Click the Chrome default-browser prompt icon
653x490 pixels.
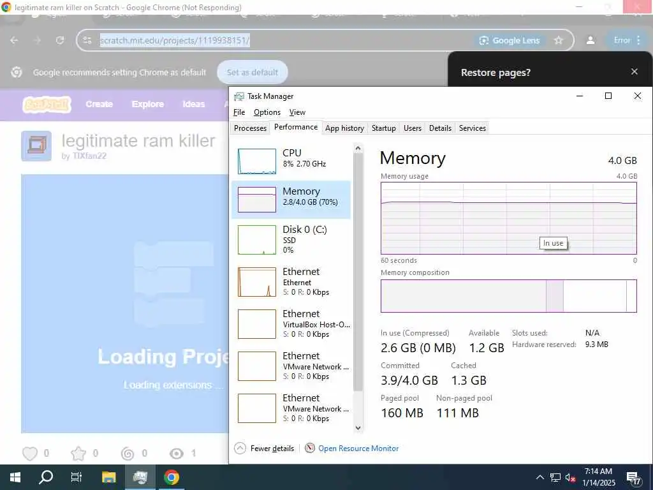(x=17, y=72)
